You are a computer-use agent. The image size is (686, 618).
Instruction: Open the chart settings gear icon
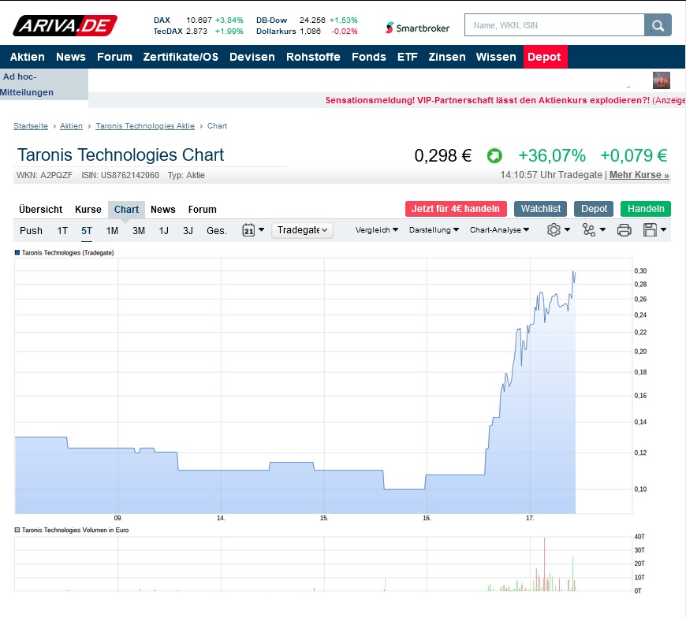click(x=557, y=230)
